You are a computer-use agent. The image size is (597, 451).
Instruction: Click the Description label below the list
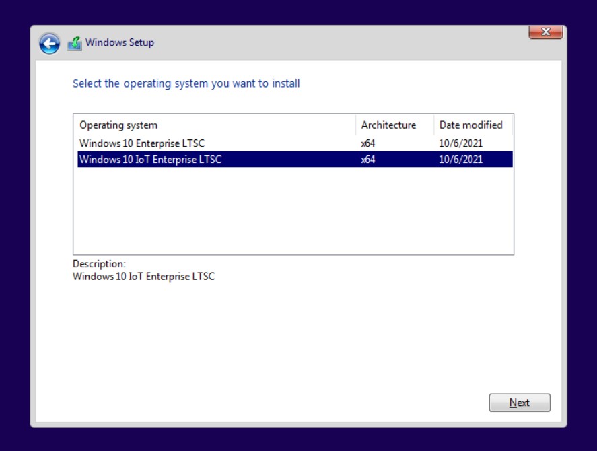click(x=99, y=264)
